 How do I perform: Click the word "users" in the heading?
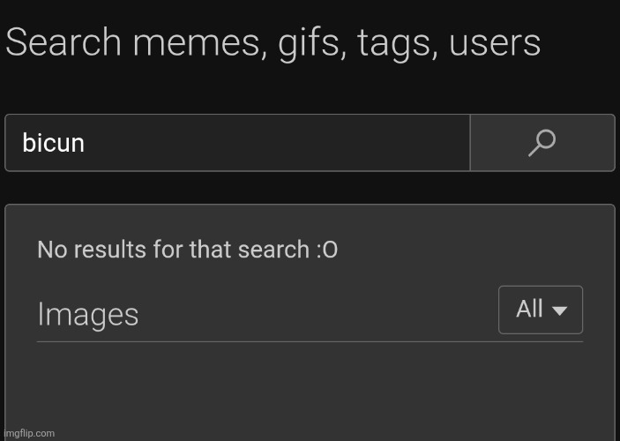(495, 43)
